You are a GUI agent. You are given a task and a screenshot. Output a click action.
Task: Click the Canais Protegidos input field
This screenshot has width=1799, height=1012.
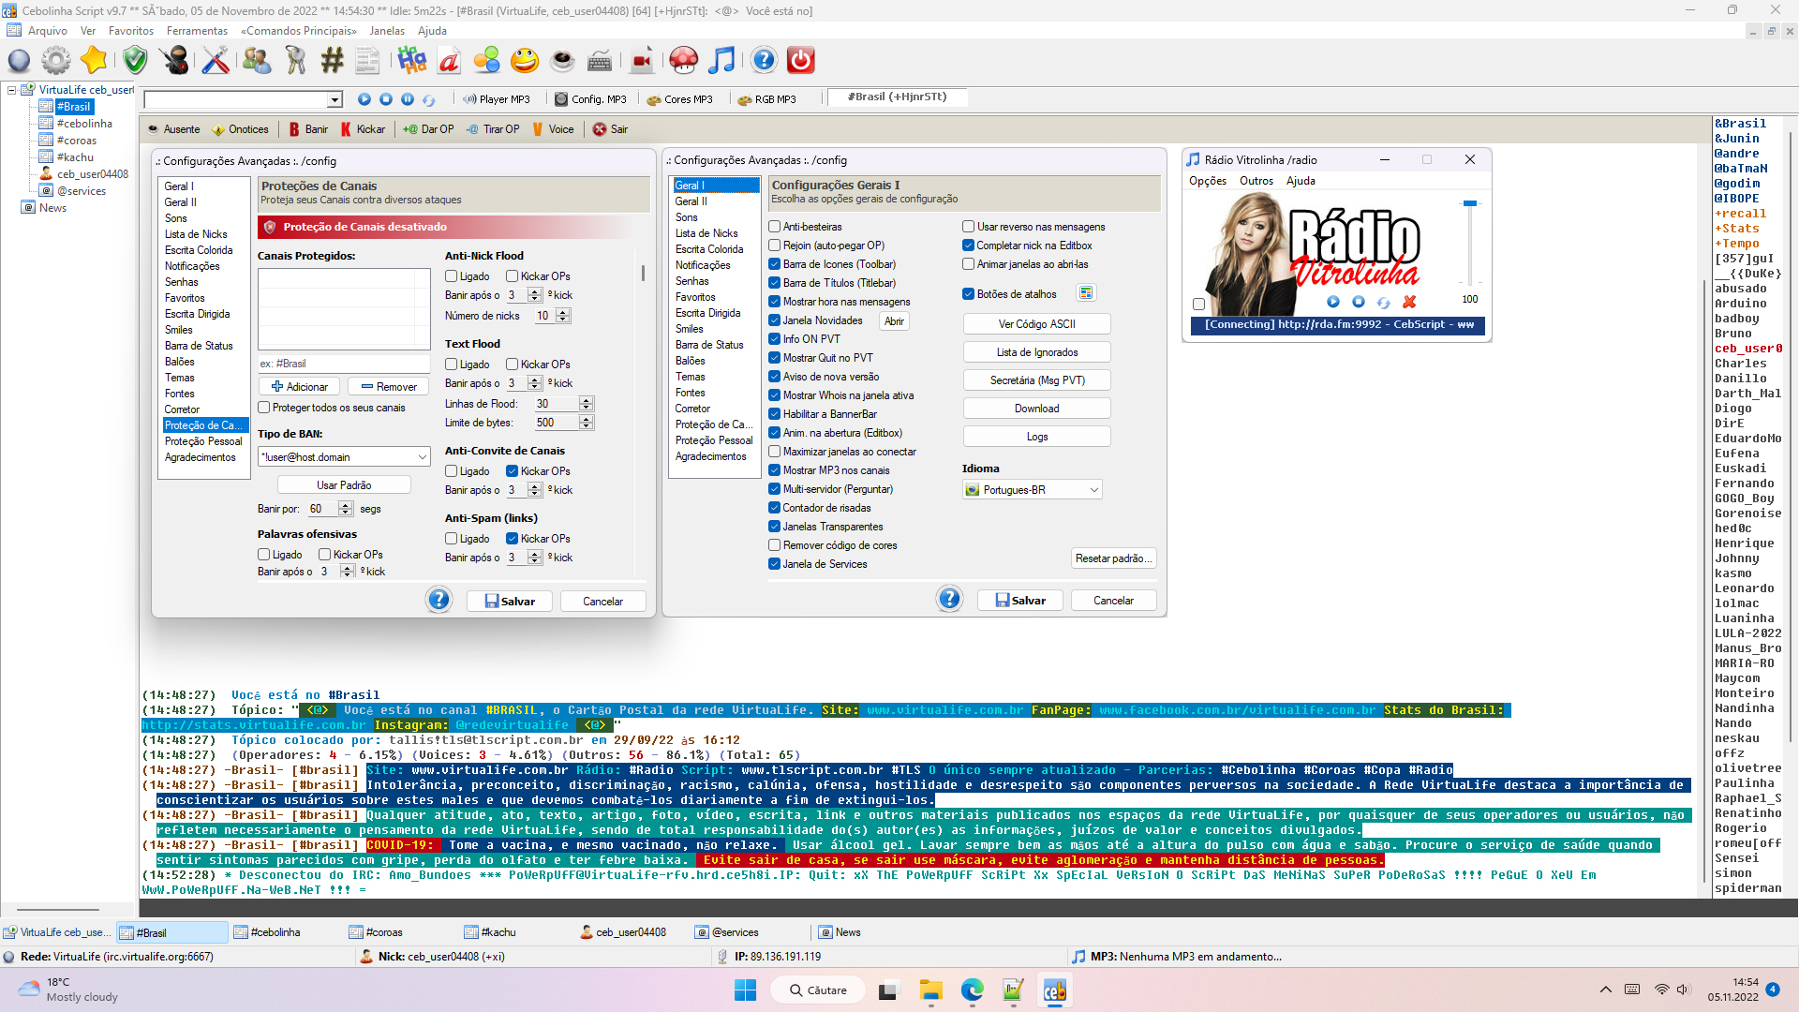point(344,364)
